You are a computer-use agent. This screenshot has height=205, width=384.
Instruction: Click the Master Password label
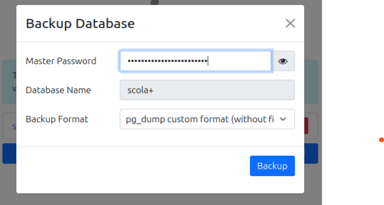click(x=61, y=61)
